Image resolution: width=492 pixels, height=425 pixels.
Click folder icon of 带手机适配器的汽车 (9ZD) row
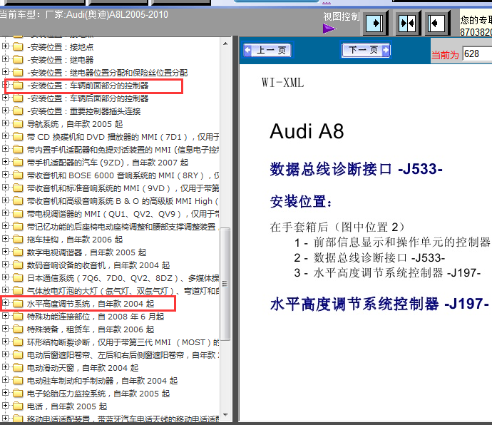[x=18, y=163]
